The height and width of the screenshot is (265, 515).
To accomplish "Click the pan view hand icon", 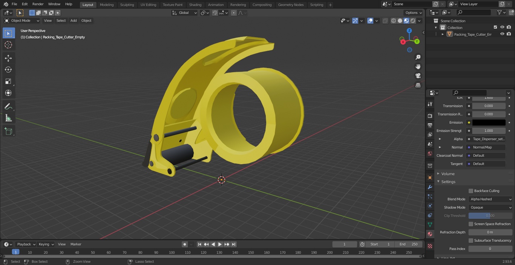I will [x=418, y=67].
